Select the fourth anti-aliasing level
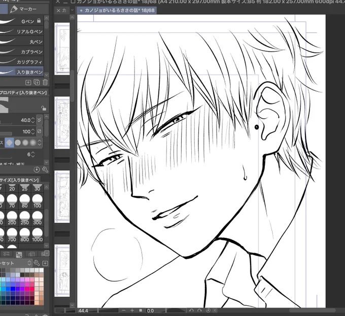 pos(33,143)
